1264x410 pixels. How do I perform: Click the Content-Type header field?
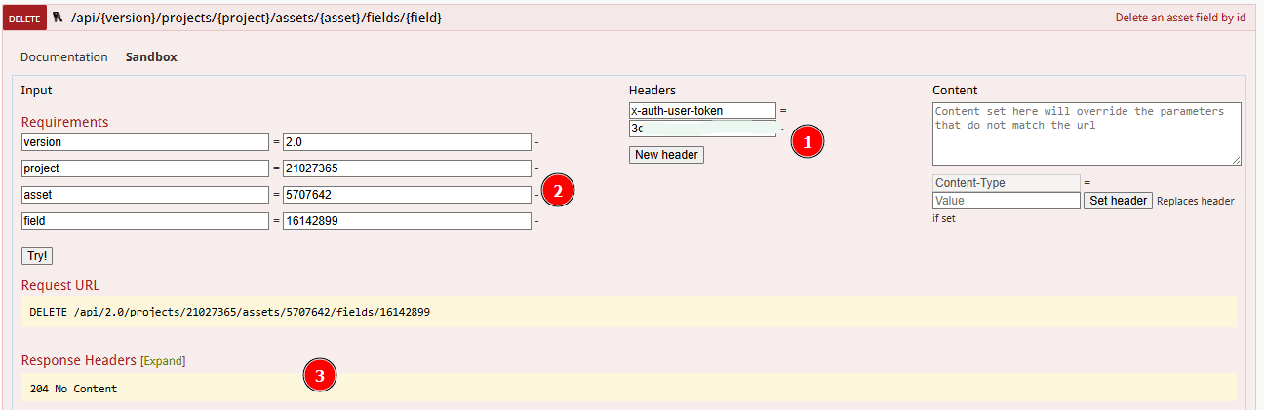[1007, 183]
